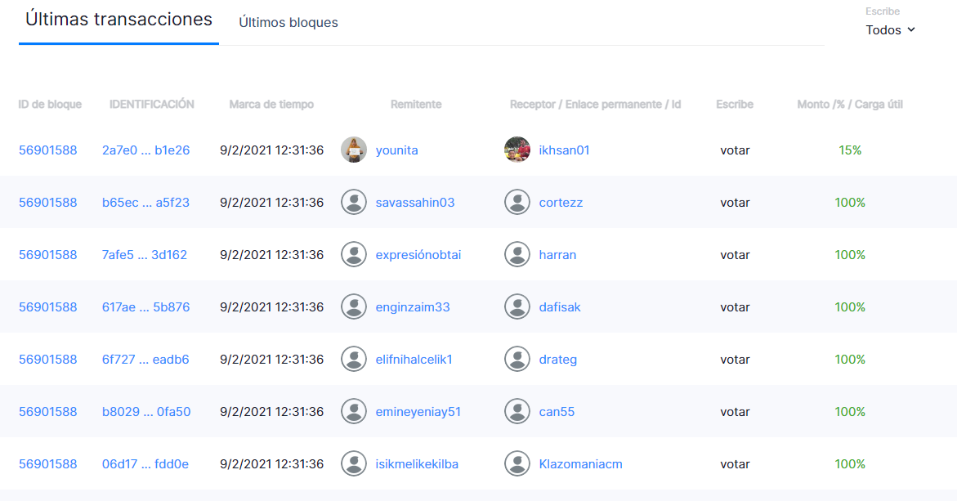Click the Remitente column header
Viewport: 957px width, 501px height.
[x=416, y=105]
